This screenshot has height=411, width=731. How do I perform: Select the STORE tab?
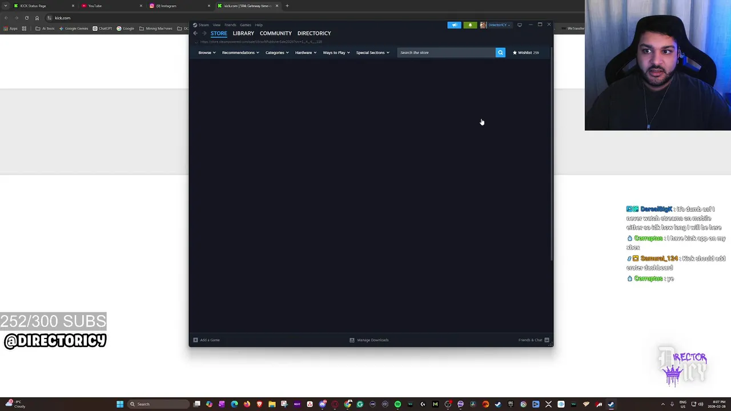tap(219, 33)
